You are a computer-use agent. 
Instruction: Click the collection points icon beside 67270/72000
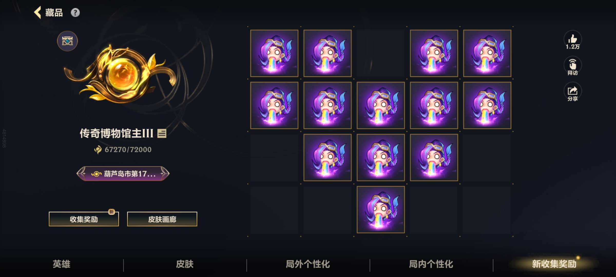(98, 150)
